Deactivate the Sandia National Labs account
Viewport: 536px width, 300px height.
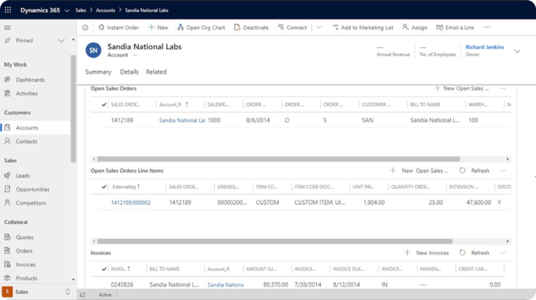(251, 27)
